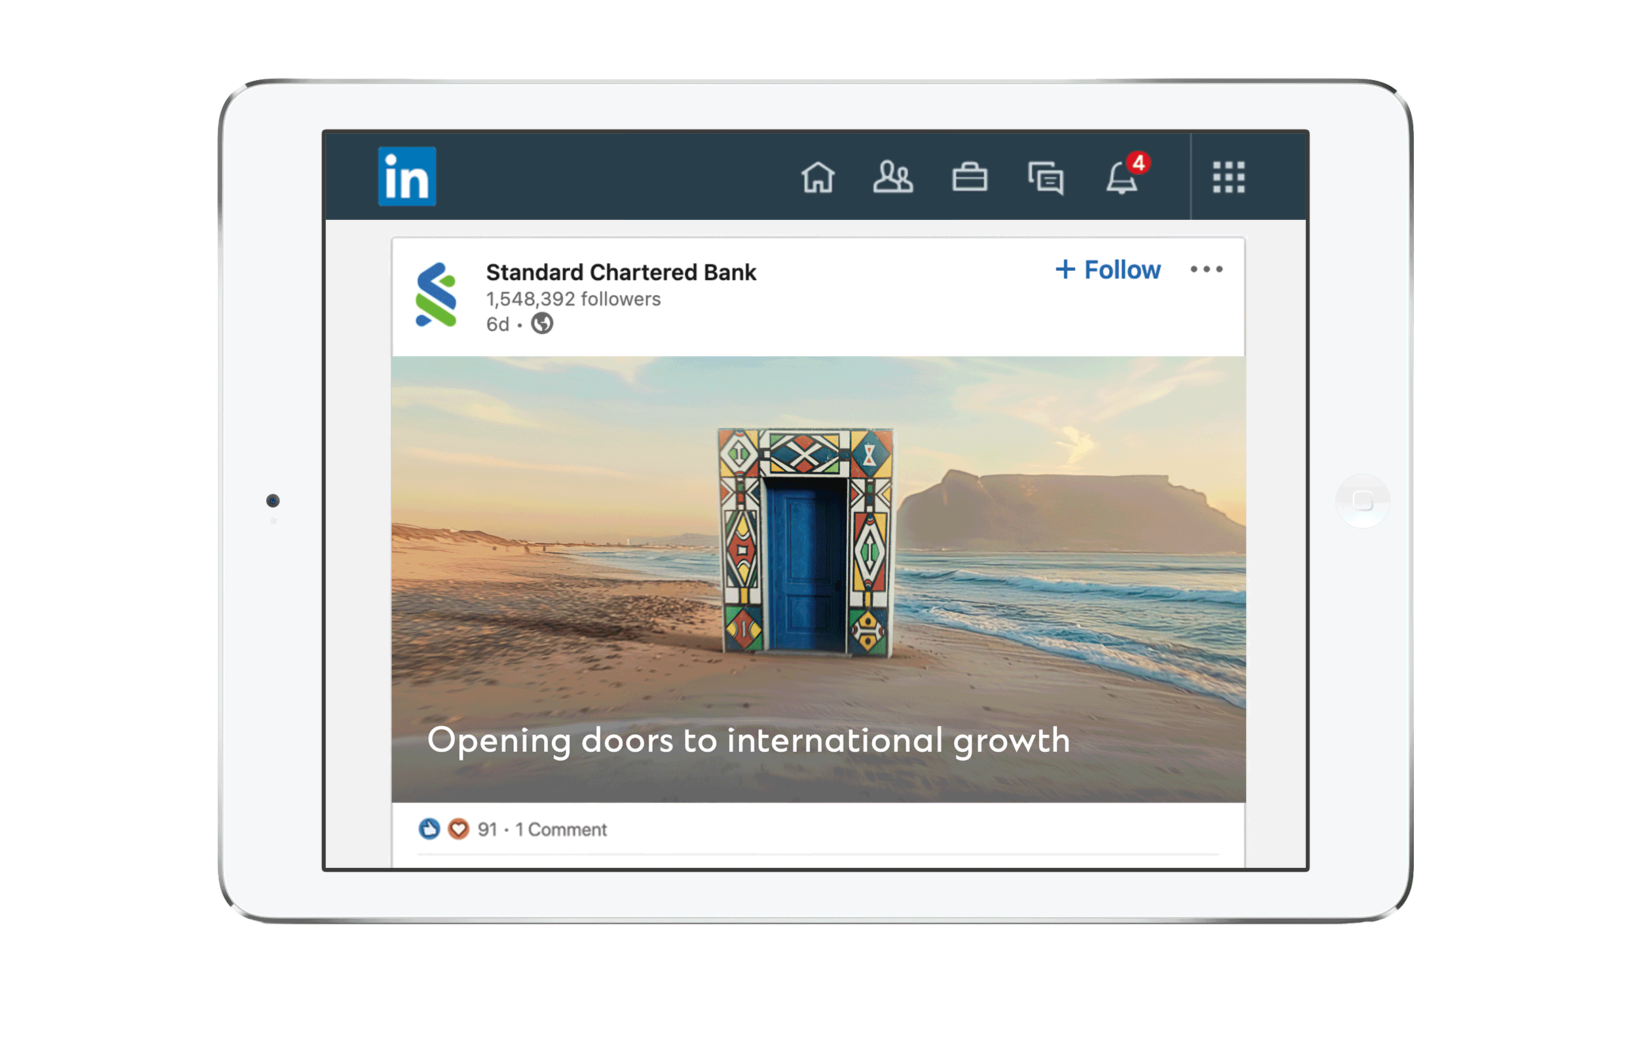Open the 1 Comment link
Image resolution: width=1629 pixels, height=1047 pixels.
pyautogui.click(x=559, y=829)
